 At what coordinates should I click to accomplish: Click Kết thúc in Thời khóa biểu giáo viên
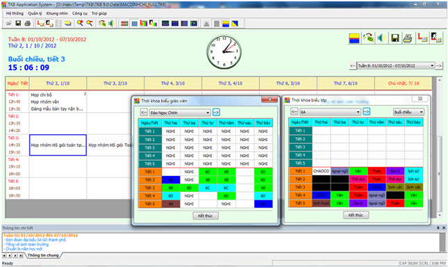206,216
